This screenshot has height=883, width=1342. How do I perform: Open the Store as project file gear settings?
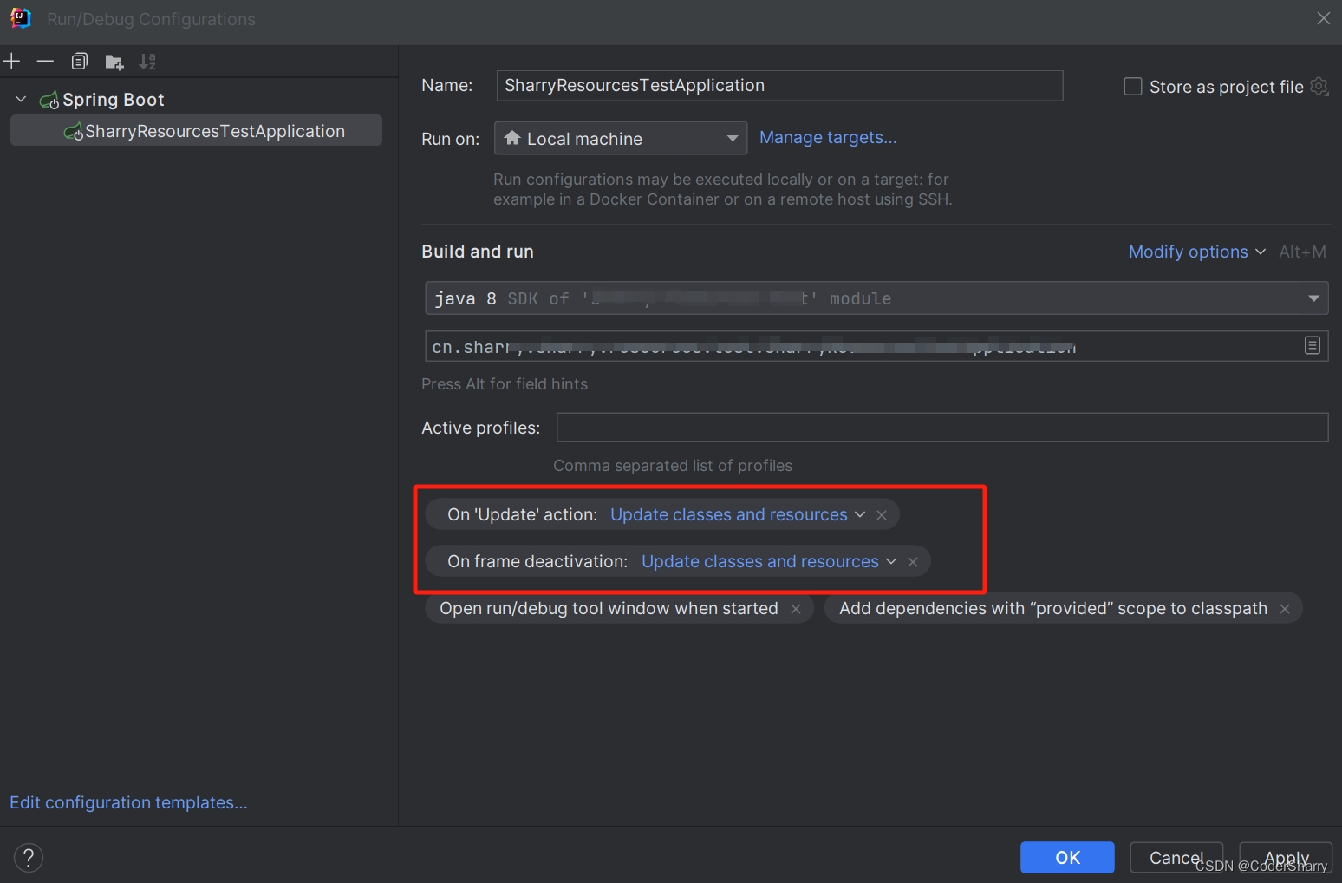[1319, 86]
